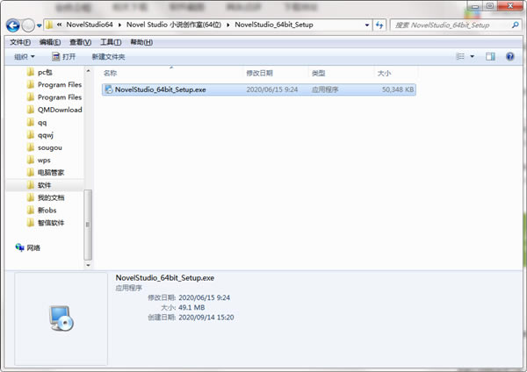Go back with the blue back arrow
Viewport: 527px width, 372px height.
13,25
